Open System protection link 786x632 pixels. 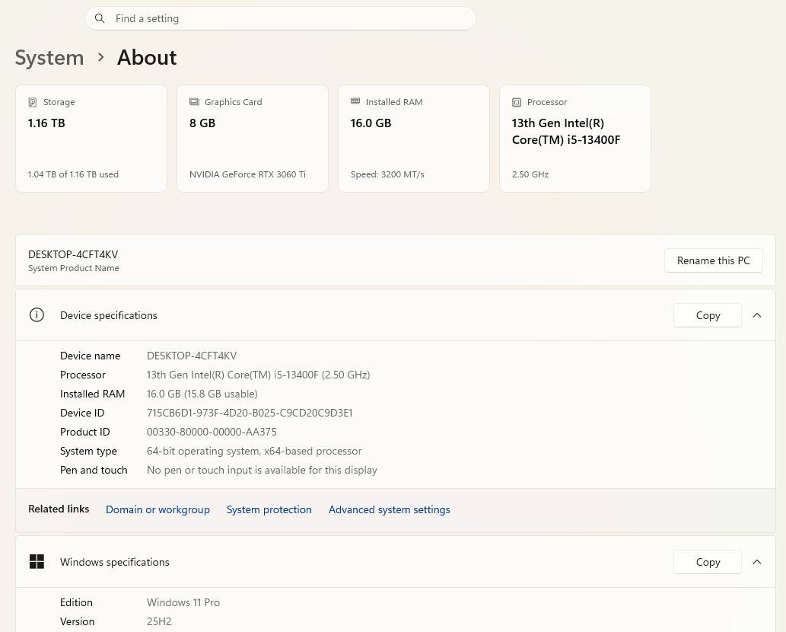(x=269, y=509)
